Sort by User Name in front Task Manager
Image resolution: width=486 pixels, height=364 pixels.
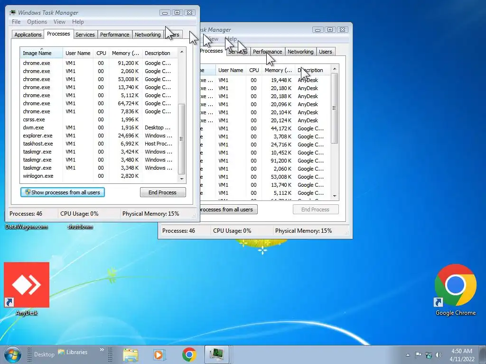(x=78, y=53)
